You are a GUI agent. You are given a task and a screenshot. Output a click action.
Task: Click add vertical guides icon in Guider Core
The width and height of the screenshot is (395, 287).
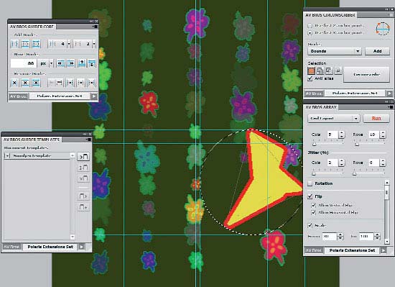14,44
